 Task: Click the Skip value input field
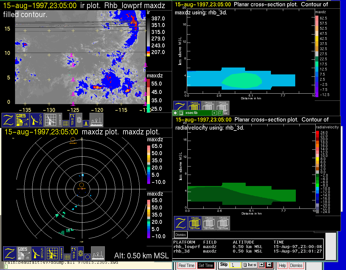[234, 265]
